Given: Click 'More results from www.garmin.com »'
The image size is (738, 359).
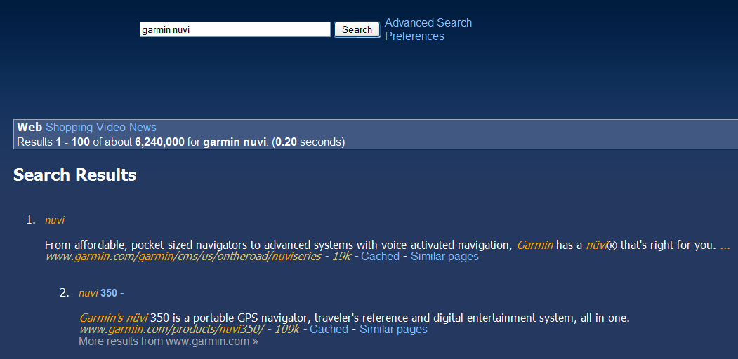Looking at the screenshot, I should [168, 342].
